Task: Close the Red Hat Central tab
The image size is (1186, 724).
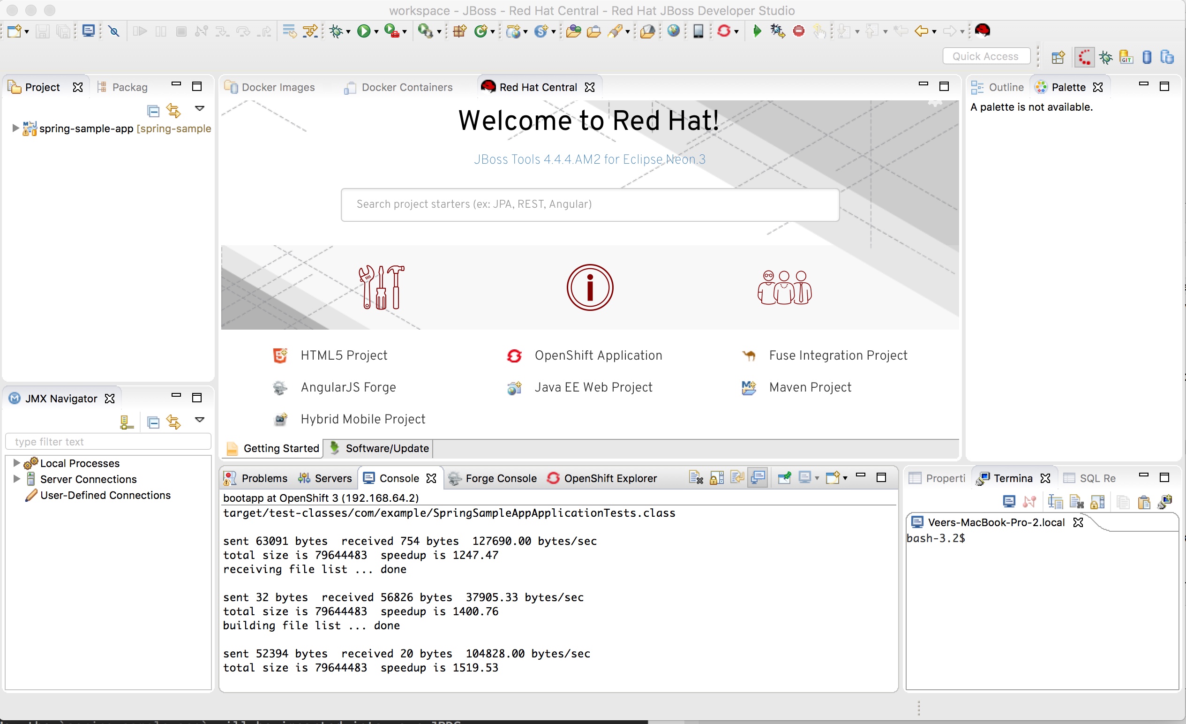Action: 589,87
